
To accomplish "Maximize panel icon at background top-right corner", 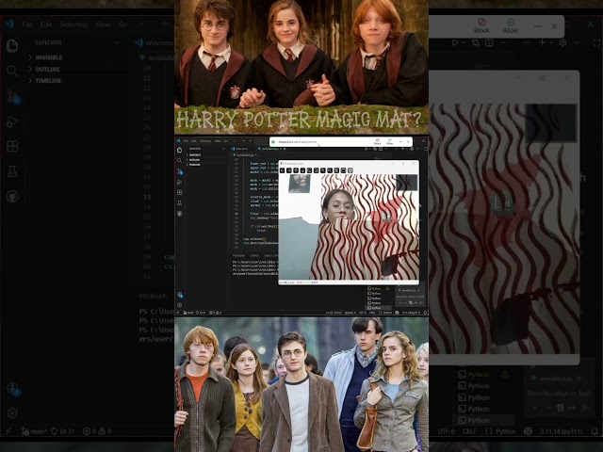I will tap(596, 42).
